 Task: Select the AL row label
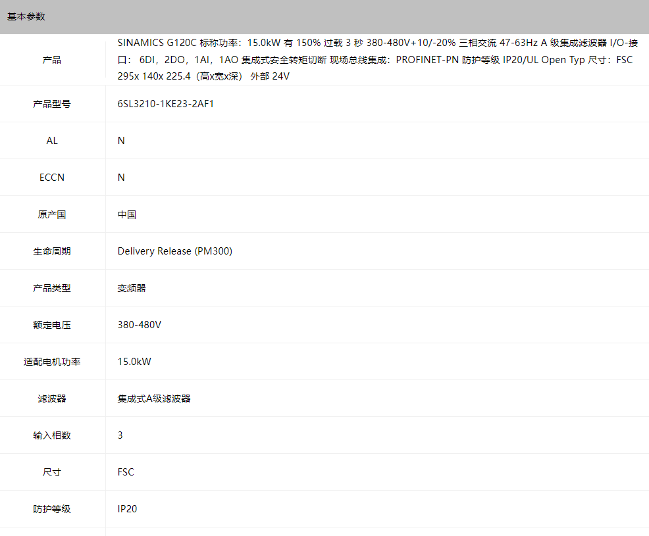point(52,141)
